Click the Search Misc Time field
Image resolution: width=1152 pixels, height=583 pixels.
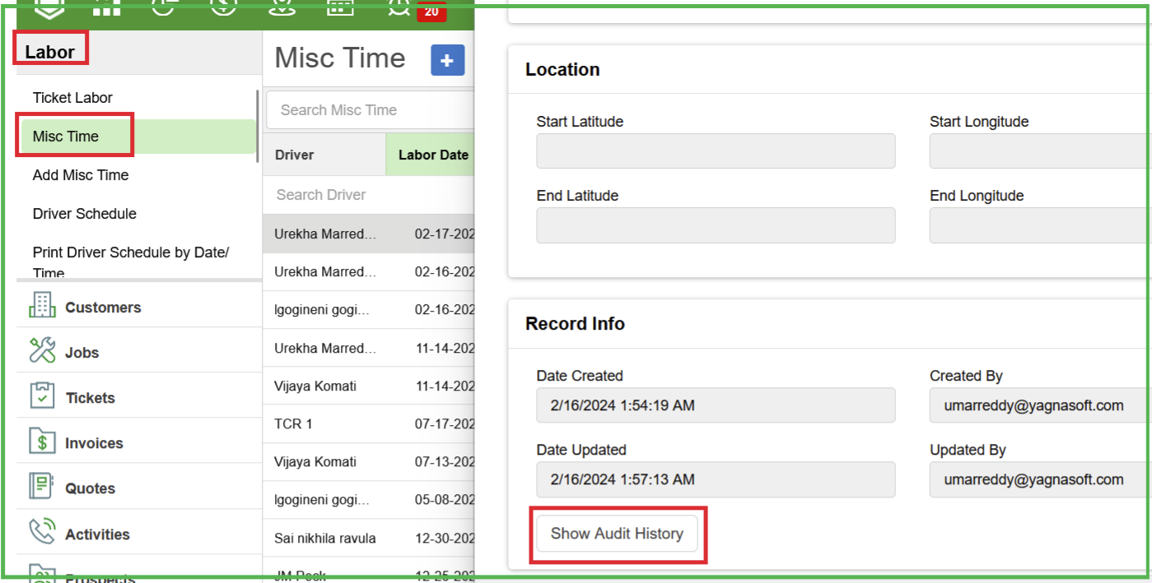pos(371,110)
